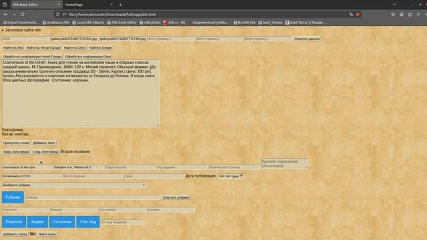Click the Очистить данные button
Screen dimensions: 427x240
307,39
